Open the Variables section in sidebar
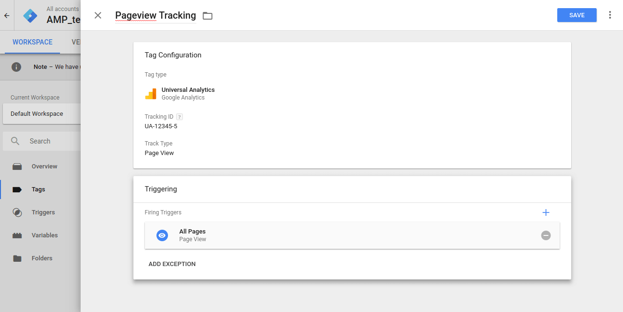 tap(44, 235)
